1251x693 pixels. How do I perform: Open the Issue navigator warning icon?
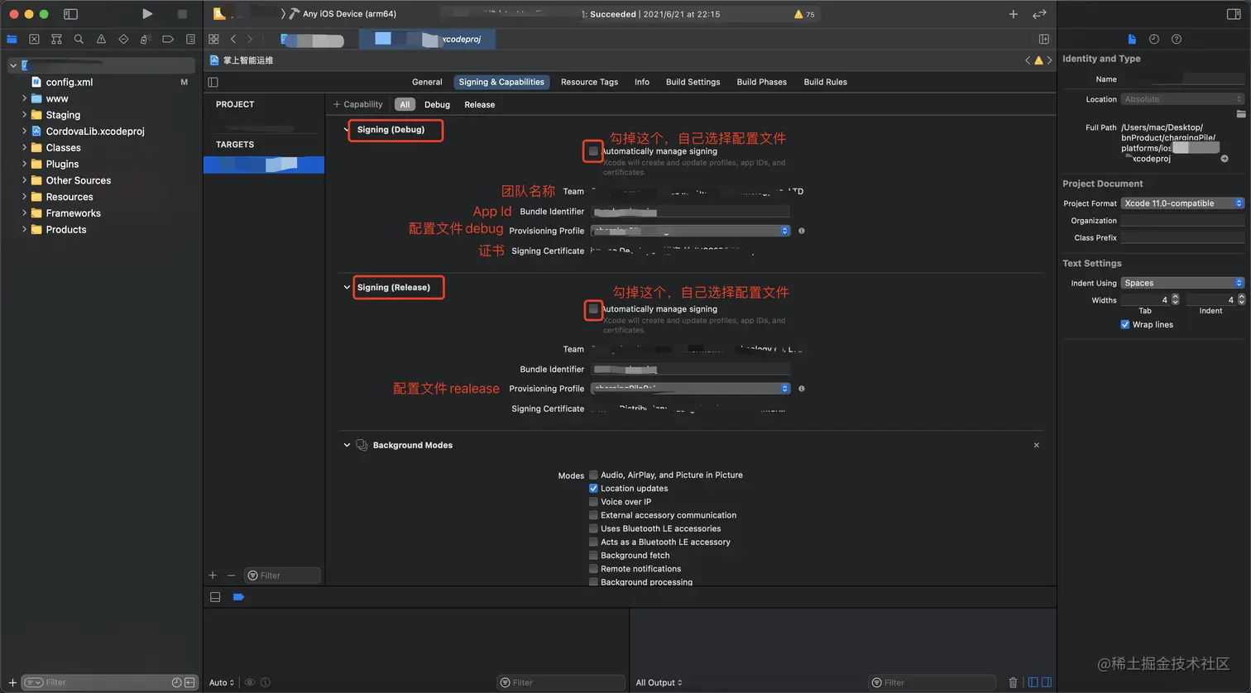101,39
